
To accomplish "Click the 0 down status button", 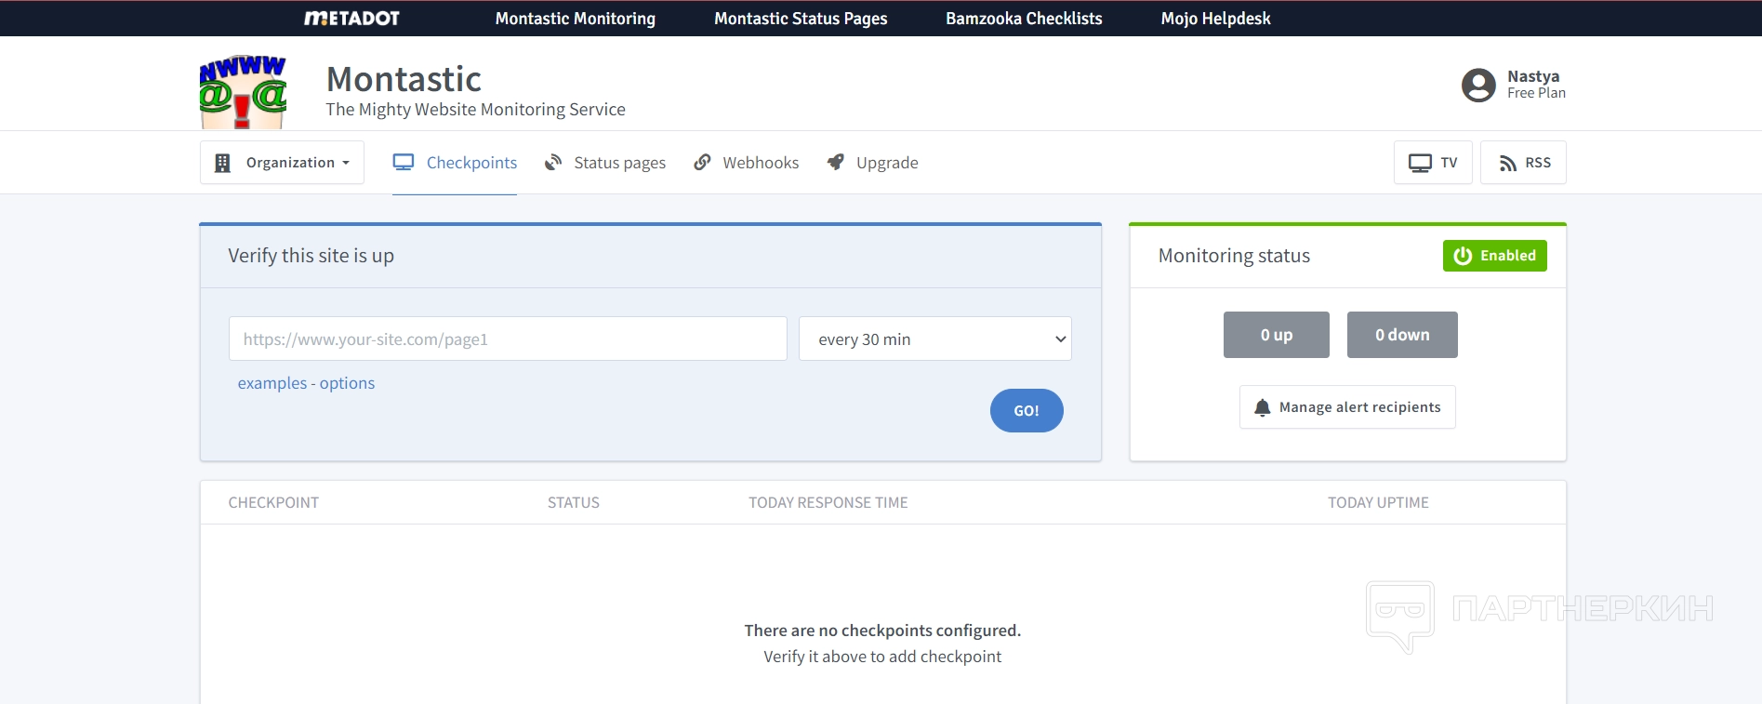I will 1402,335.
